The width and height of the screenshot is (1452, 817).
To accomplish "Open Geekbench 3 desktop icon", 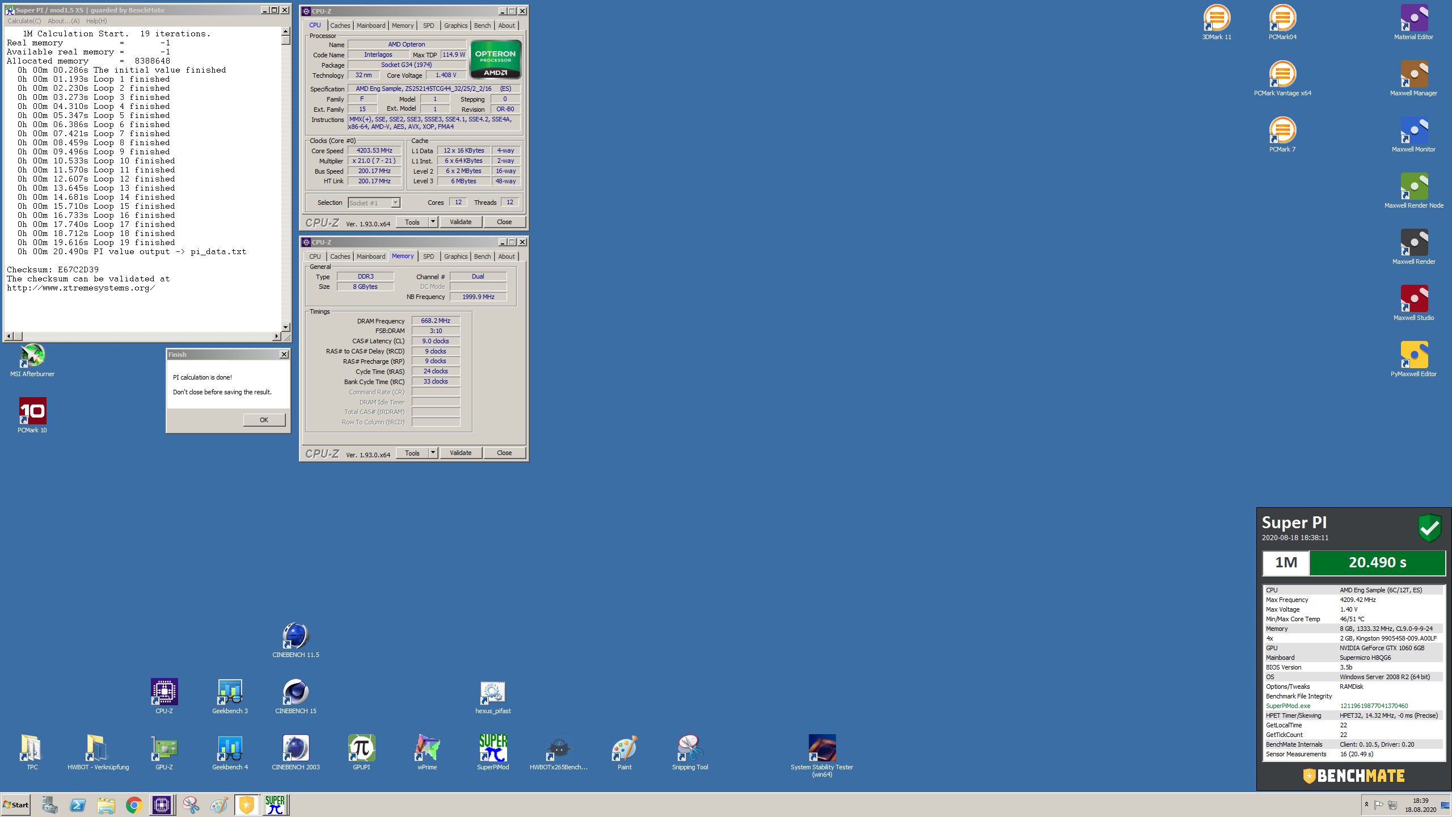I will click(230, 697).
